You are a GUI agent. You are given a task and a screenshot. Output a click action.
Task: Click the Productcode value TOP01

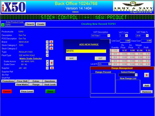[21, 32]
